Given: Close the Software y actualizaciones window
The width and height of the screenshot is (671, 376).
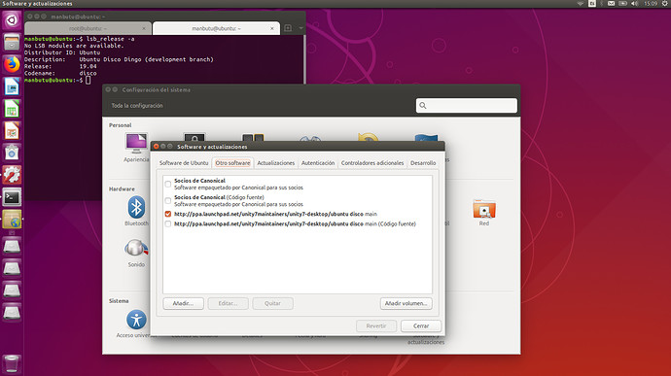Looking at the screenshot, I should click(157, 147).
